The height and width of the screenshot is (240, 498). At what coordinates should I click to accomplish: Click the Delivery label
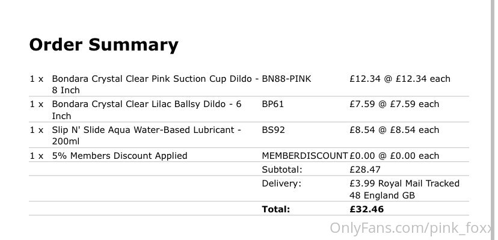[281, 183]
